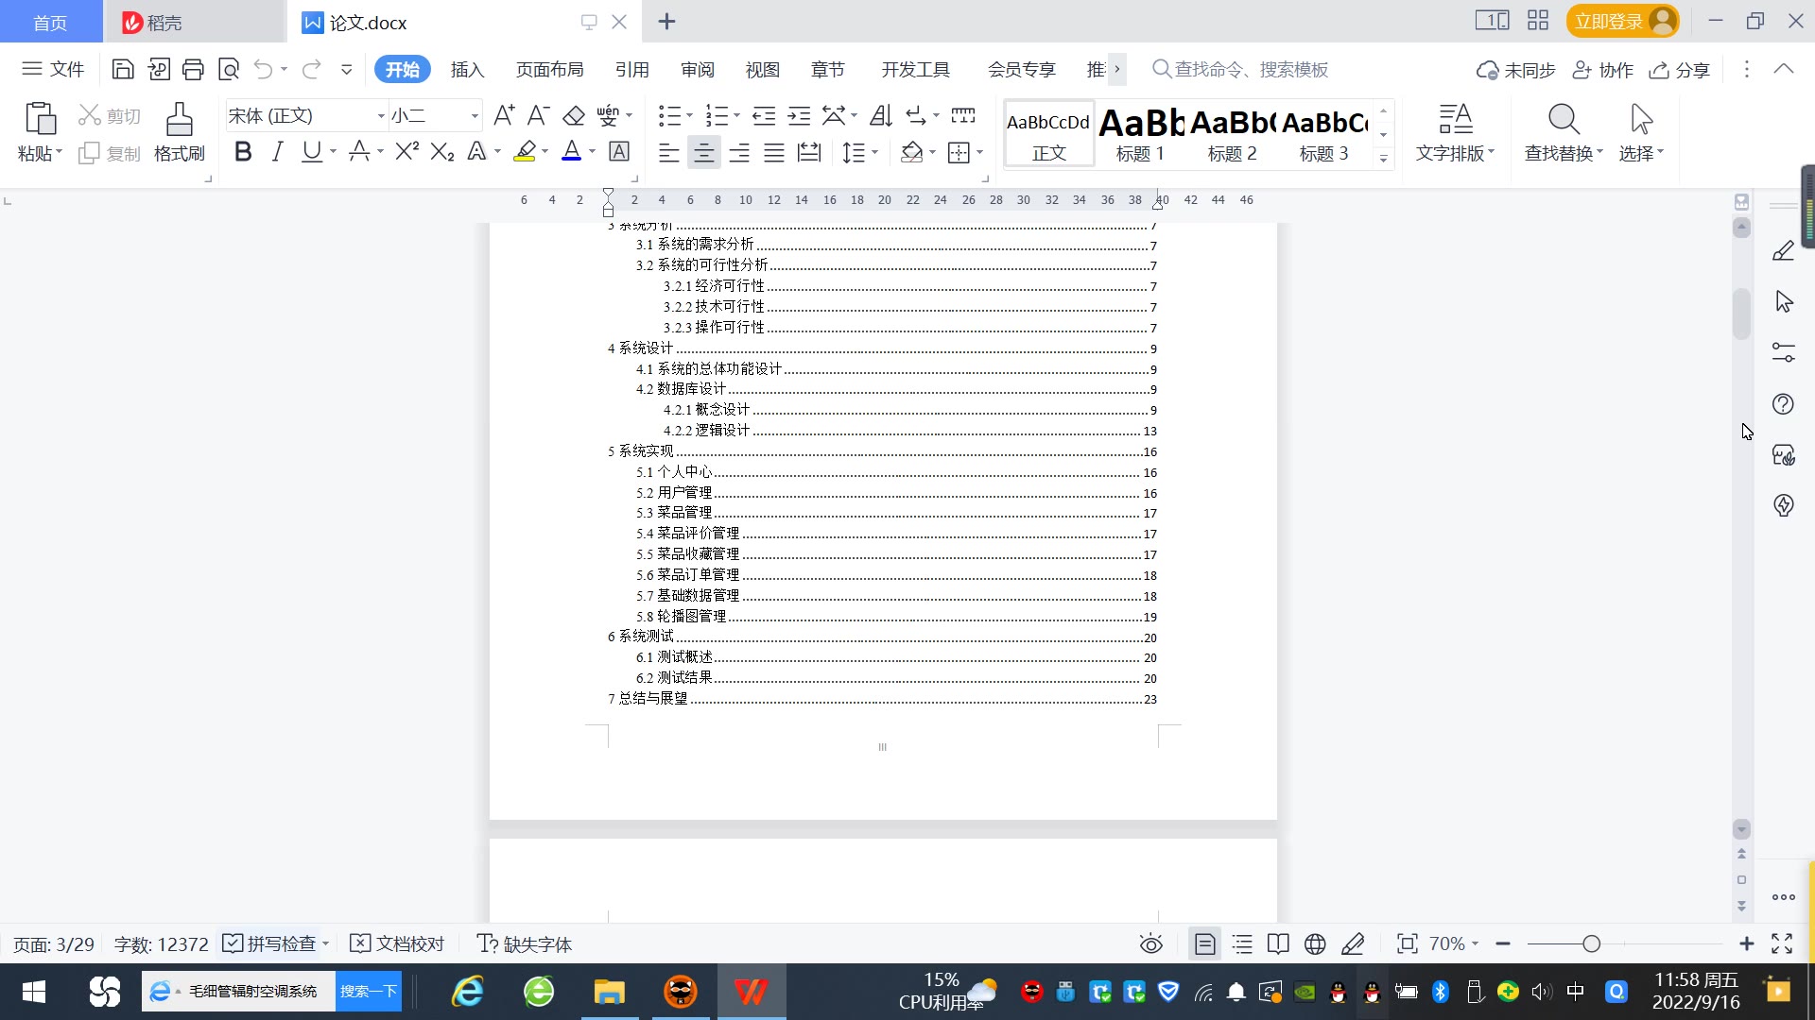The image size is (1815, 1020).
Task: Click the Character Border icon
Action: (619, 151)
